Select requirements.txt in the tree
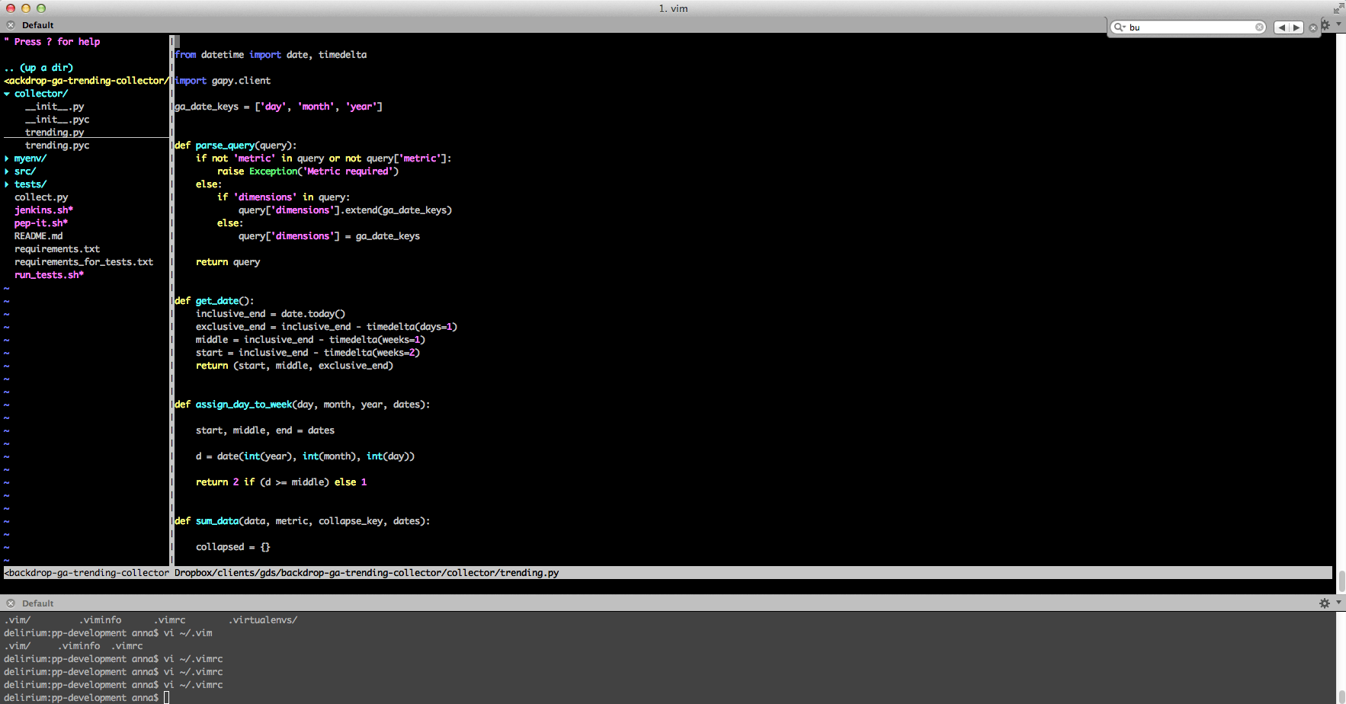Viewport: 1346px width, 704px height. 57,249
